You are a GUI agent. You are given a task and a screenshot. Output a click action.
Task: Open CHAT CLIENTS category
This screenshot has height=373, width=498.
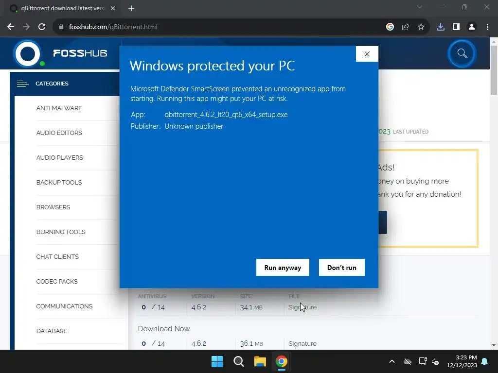(x=57, y=256)
